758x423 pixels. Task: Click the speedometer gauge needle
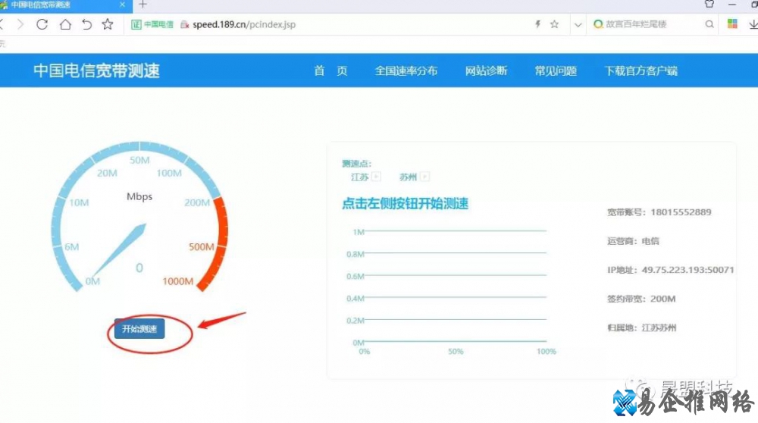pyautogui.click(x=119, y=252)
